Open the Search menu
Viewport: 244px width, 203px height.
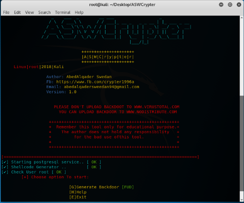[44, 12]
